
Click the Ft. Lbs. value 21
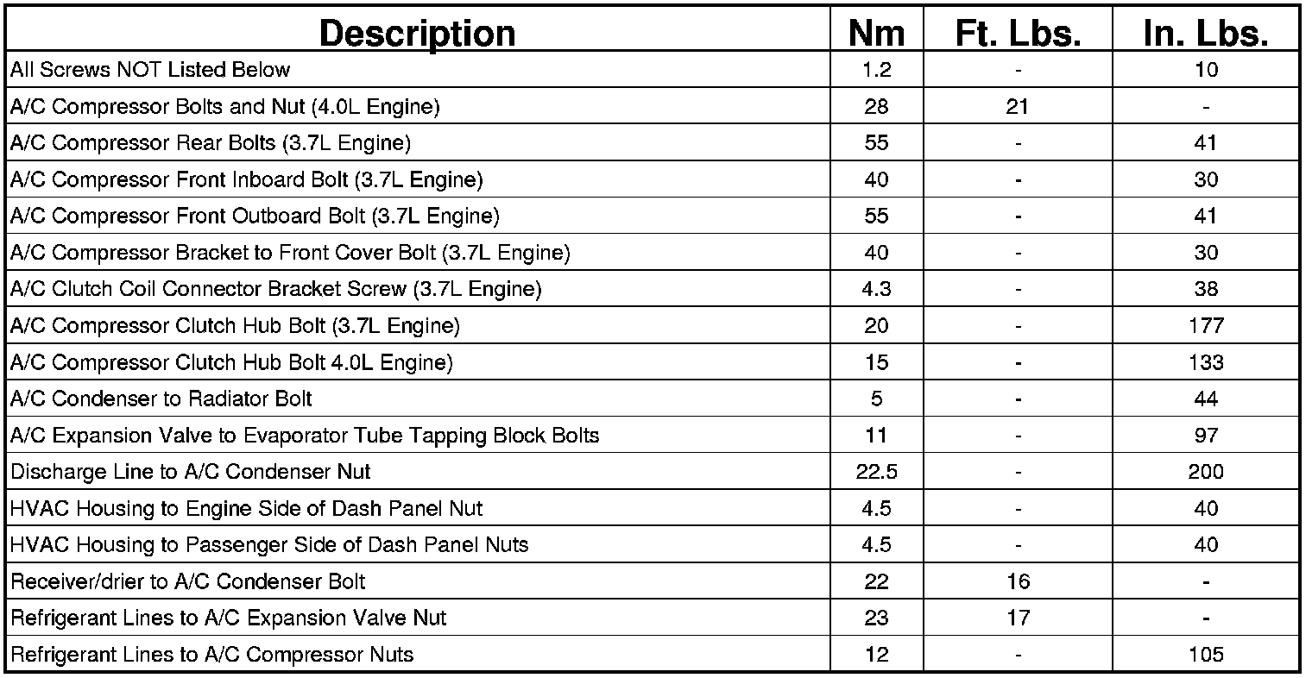pos(1018,107)
